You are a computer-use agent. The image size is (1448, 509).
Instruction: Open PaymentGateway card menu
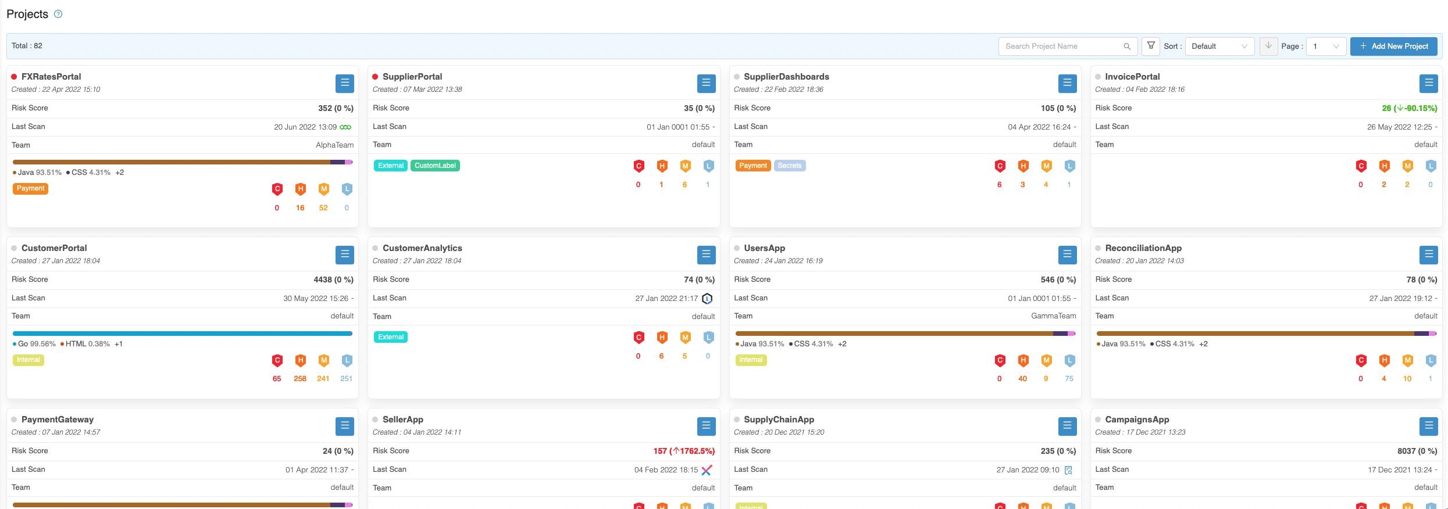click(345, 426)
